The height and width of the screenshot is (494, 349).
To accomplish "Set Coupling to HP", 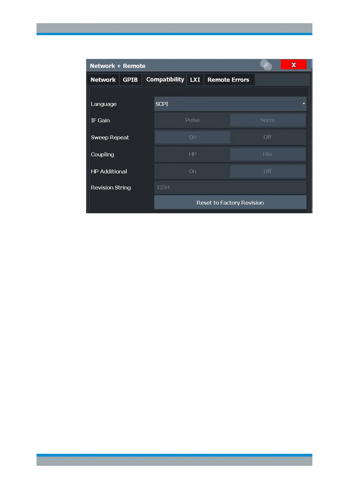I will click(x=192, y=154).
